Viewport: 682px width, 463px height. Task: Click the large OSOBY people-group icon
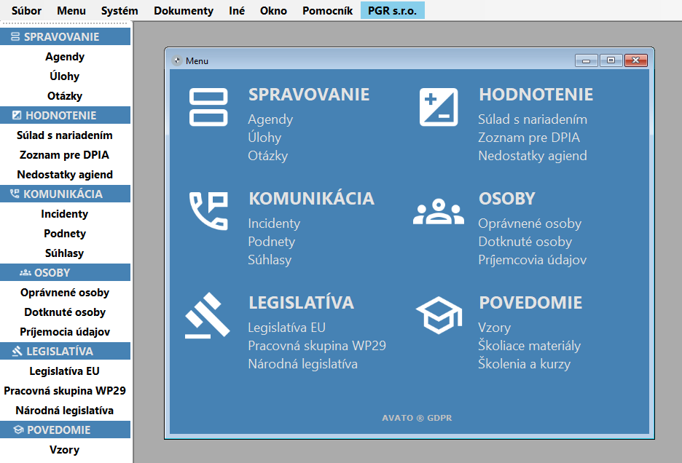click(x=439, y=211)
